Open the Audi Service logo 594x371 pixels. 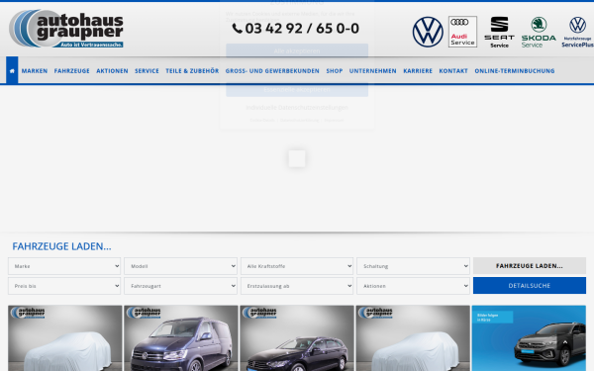(462, 32)
